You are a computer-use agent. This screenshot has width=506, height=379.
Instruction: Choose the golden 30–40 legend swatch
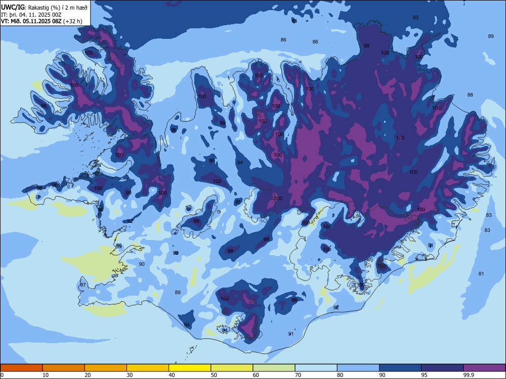tap(148, 368)
